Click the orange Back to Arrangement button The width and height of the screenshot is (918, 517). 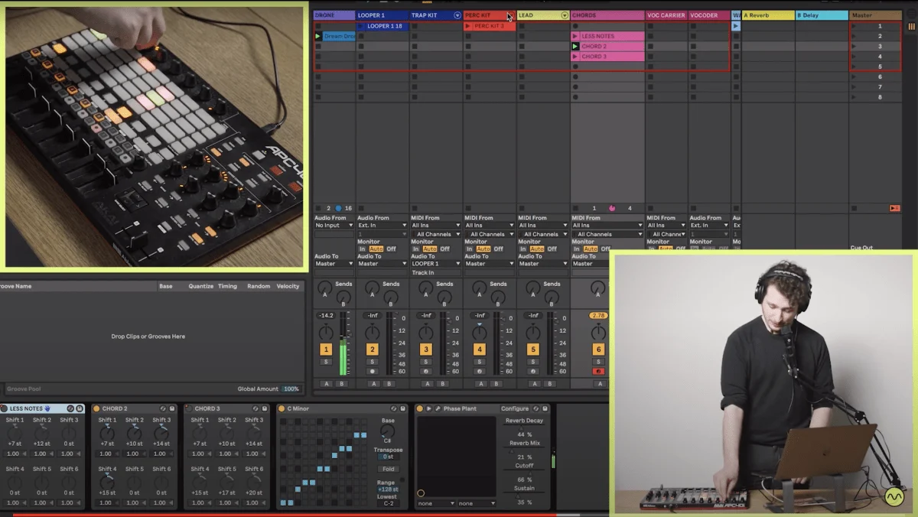(894, 208)
